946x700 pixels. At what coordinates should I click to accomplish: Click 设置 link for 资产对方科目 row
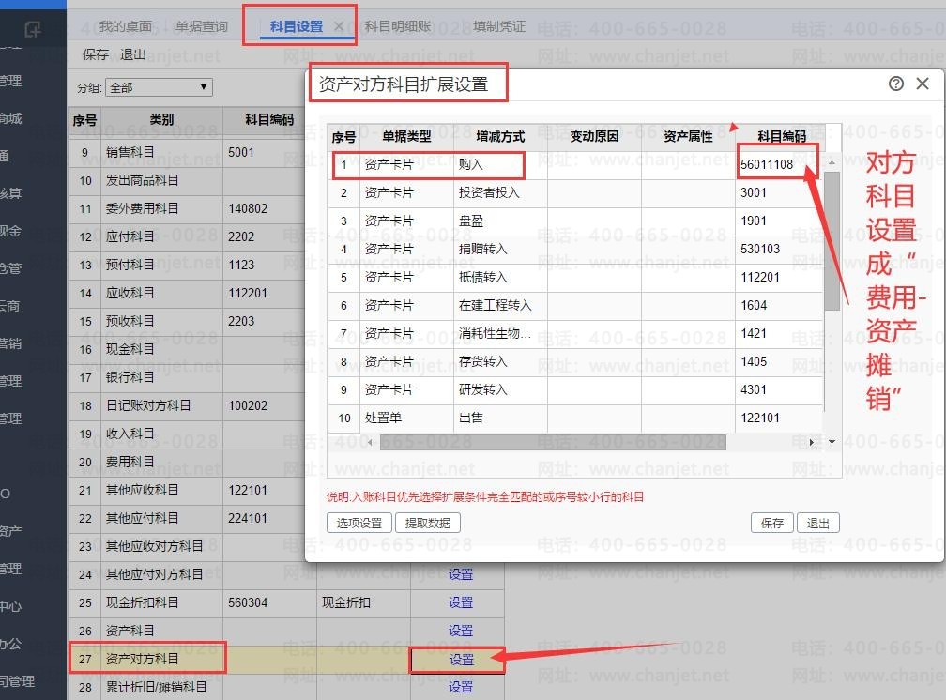pyautogui.click(x=462, y=660)
